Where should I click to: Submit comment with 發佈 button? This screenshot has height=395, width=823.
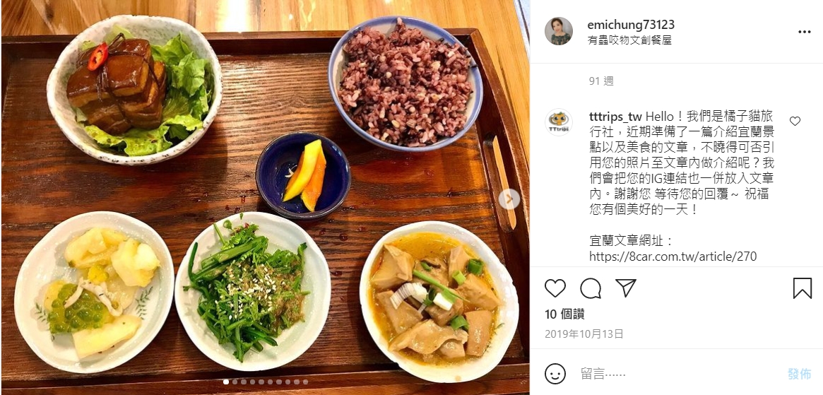point(799,374)
